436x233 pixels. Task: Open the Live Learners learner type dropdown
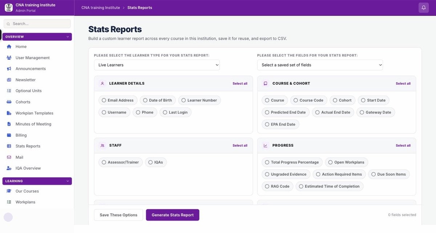[x=157, y=65]
